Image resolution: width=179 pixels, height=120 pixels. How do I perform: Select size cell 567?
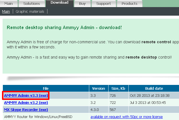coord(118,110)
